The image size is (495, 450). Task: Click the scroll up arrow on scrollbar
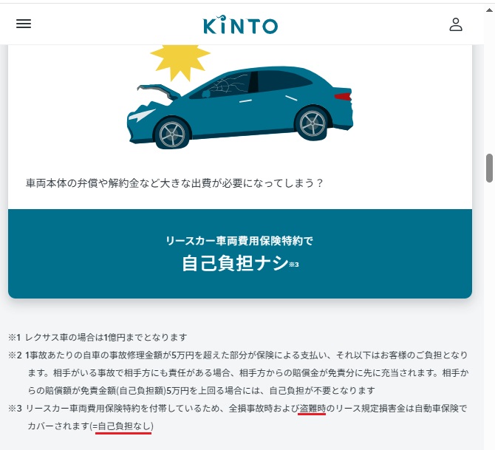tap(489, 10)
